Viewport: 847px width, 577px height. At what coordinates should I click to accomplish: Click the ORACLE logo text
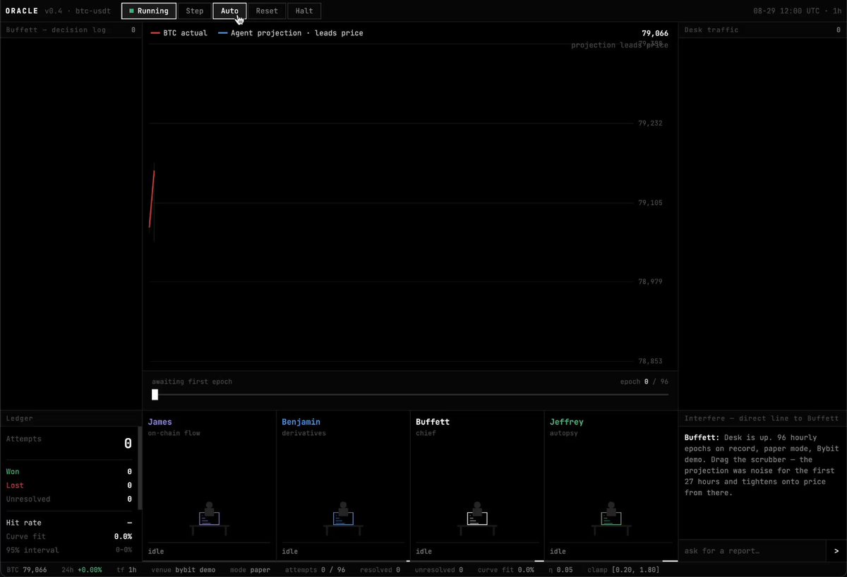[22, 11]
